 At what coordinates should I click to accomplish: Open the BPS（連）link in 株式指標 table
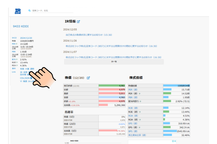click(x=133, y=131)
